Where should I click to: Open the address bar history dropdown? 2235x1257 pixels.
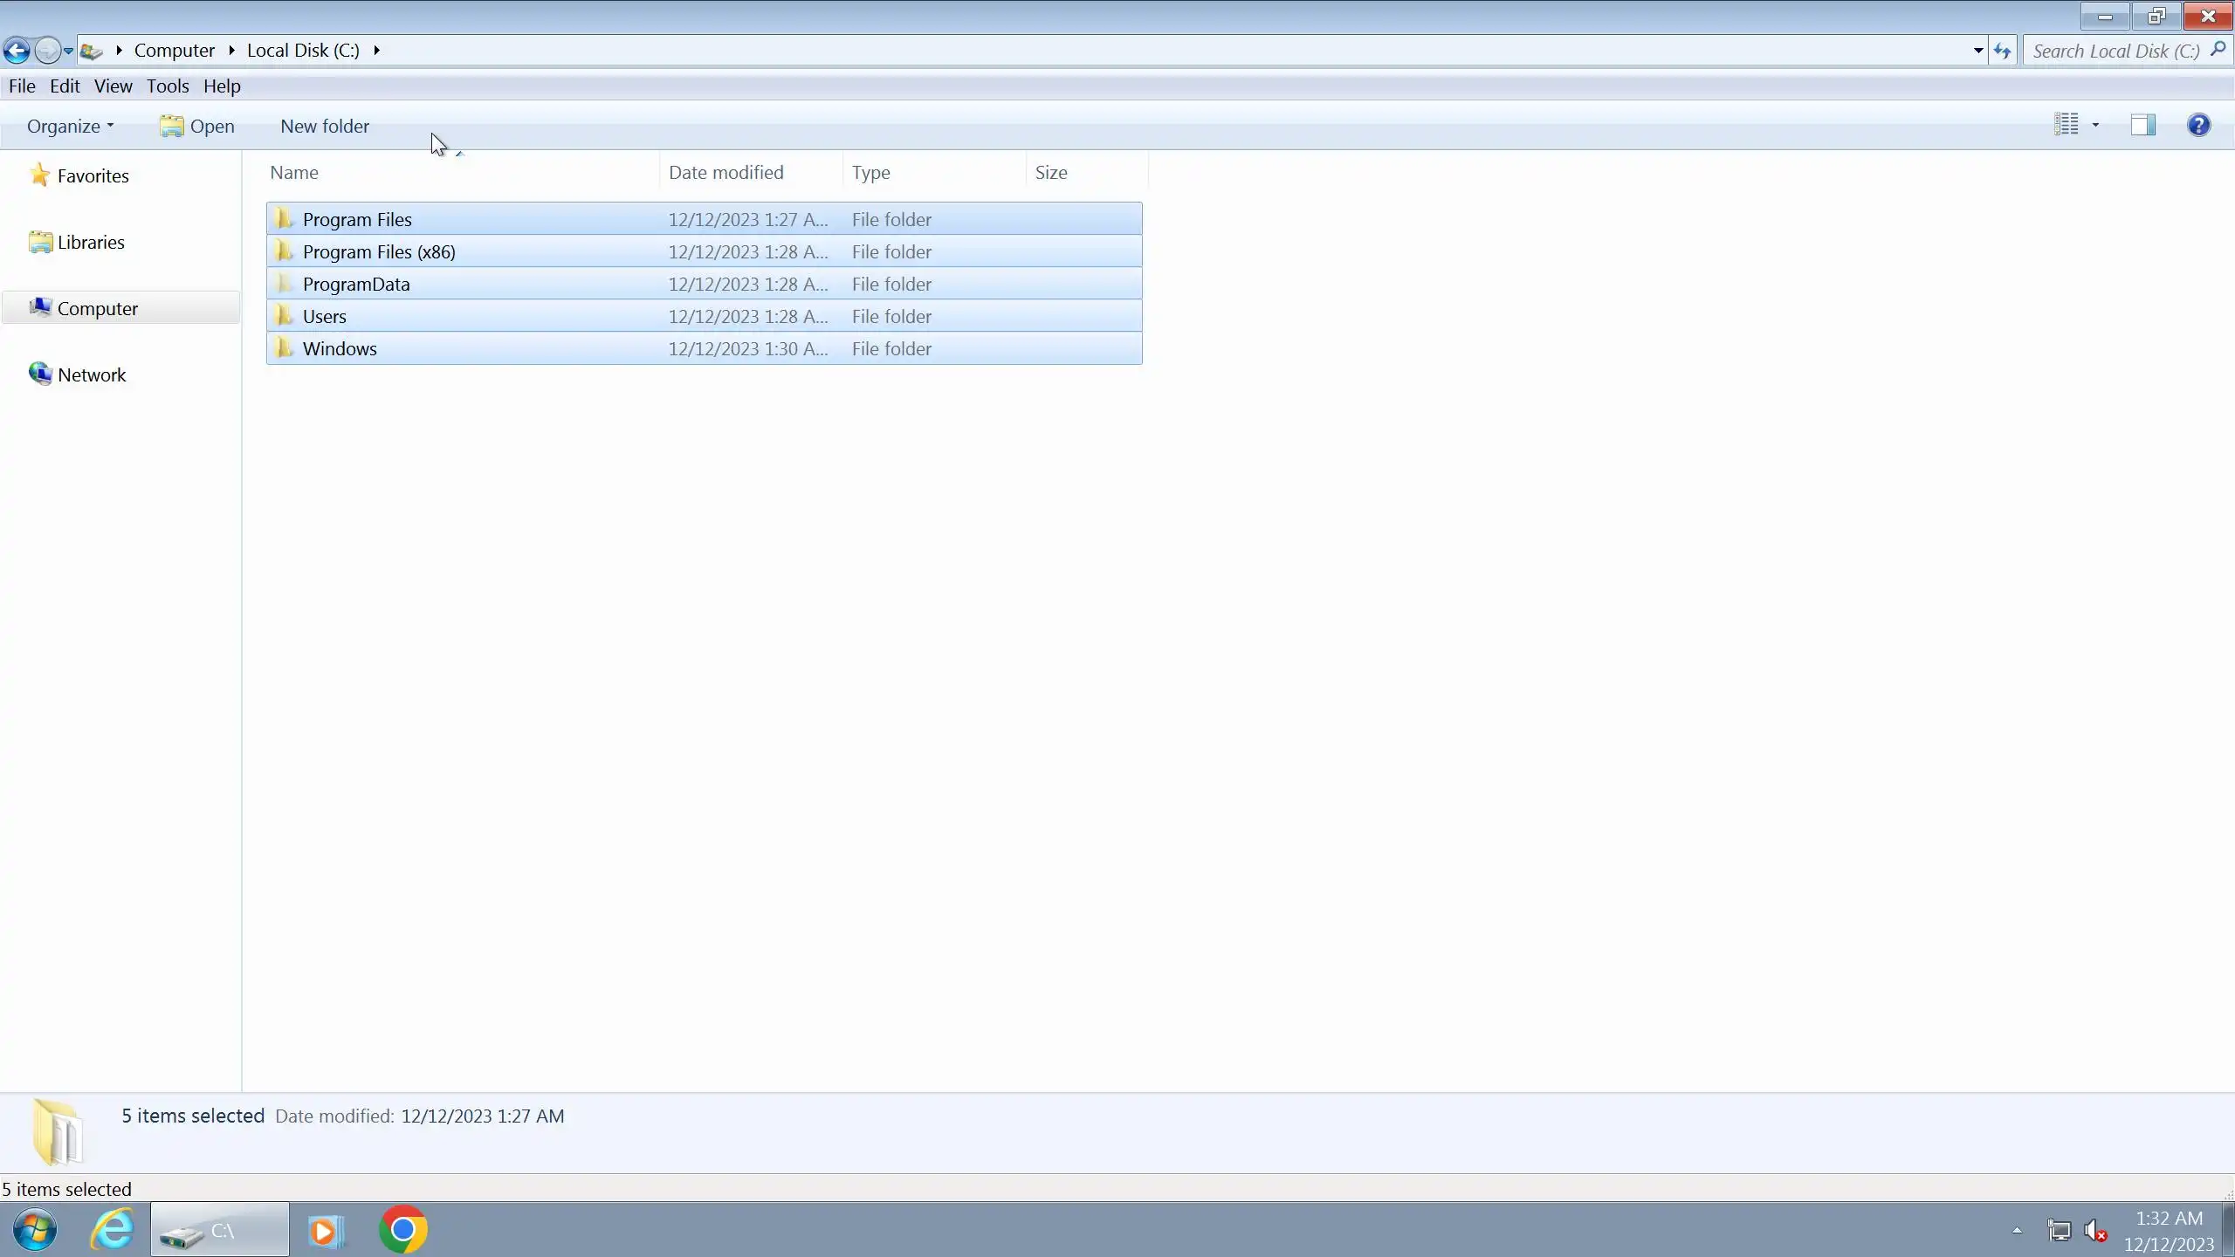coord(1977,51)
